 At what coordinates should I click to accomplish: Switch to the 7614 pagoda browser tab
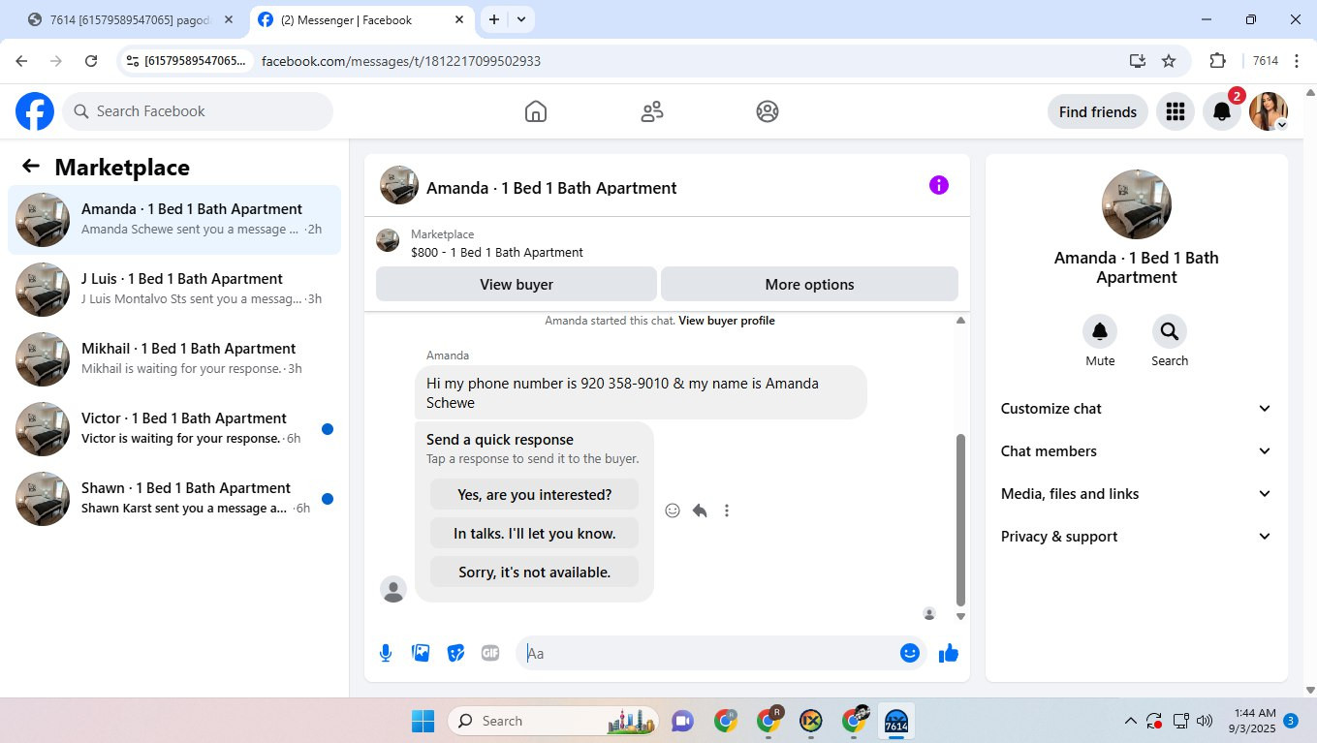click(132, 19)
